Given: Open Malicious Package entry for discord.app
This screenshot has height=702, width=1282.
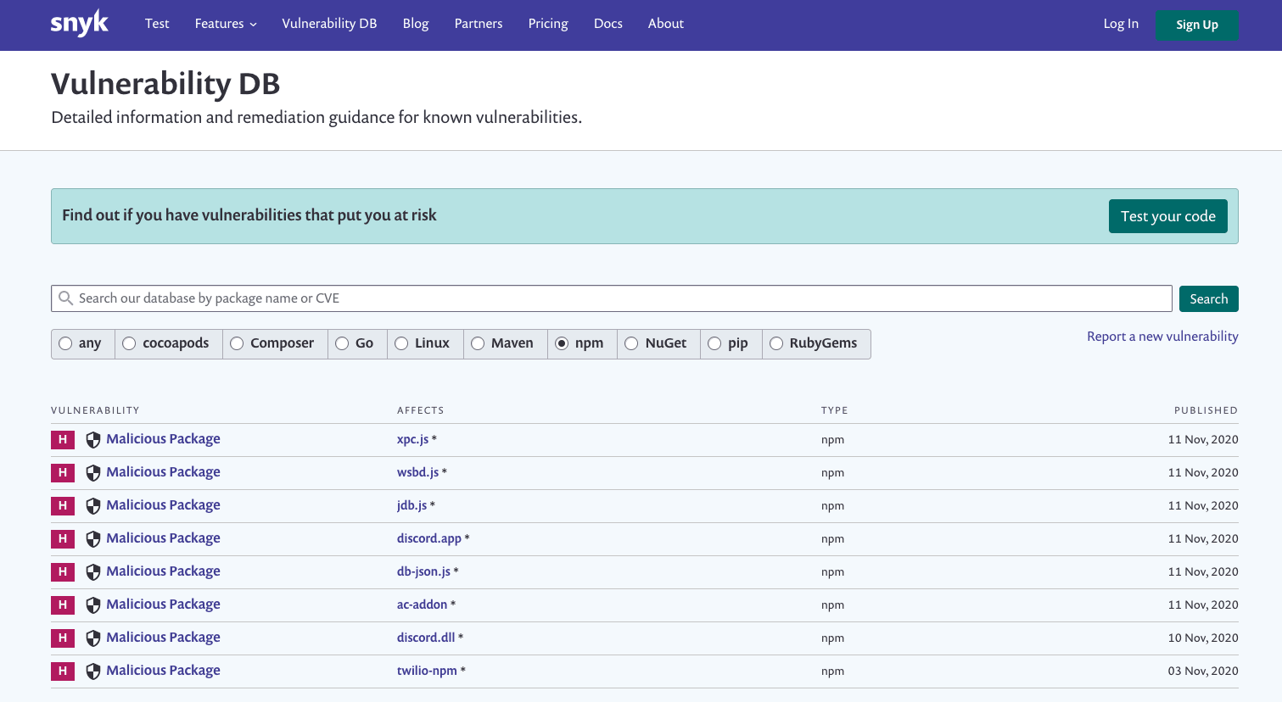Looking at the screenshot, I should pos(163,538).
